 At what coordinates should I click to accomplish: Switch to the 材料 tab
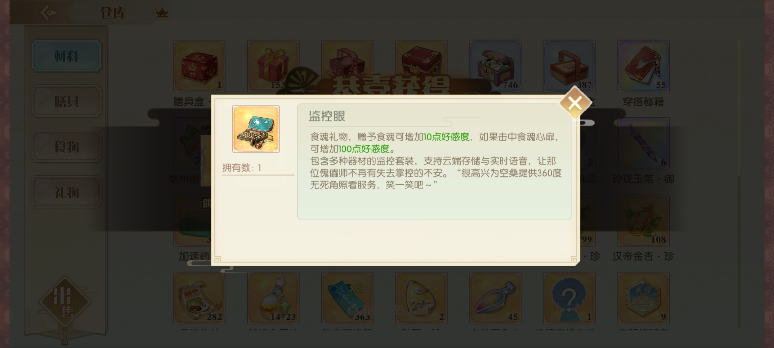66,56
